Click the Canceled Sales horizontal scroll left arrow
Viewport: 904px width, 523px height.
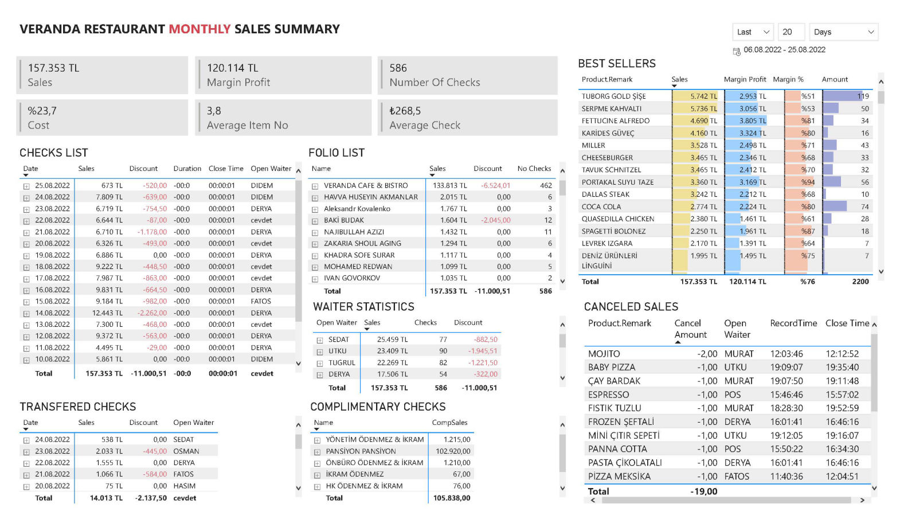pyautogui.click(x=593, y=500)
